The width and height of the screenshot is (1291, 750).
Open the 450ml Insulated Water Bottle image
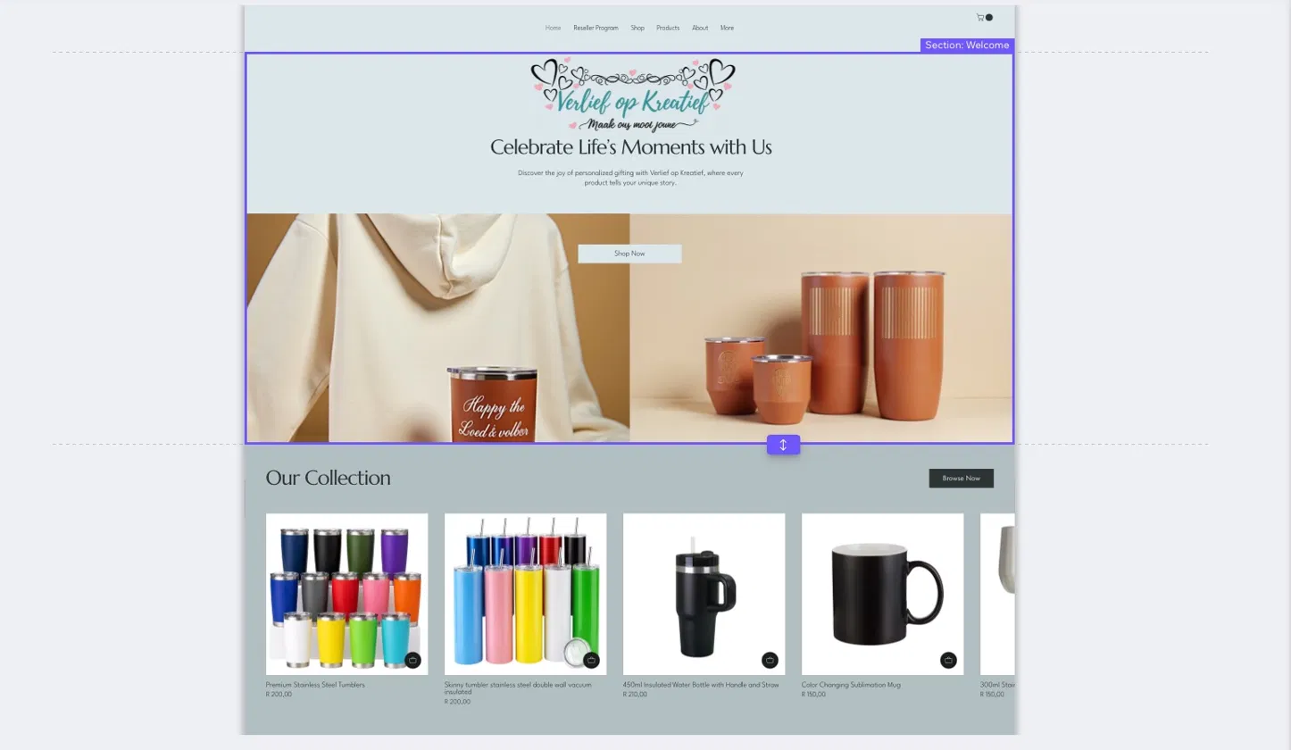[x=704, y=594]
